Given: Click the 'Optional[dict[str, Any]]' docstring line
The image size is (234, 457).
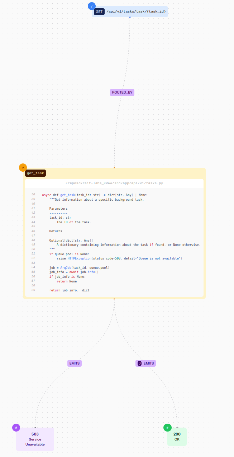Looking at the screenshot, I should (71, 240).
